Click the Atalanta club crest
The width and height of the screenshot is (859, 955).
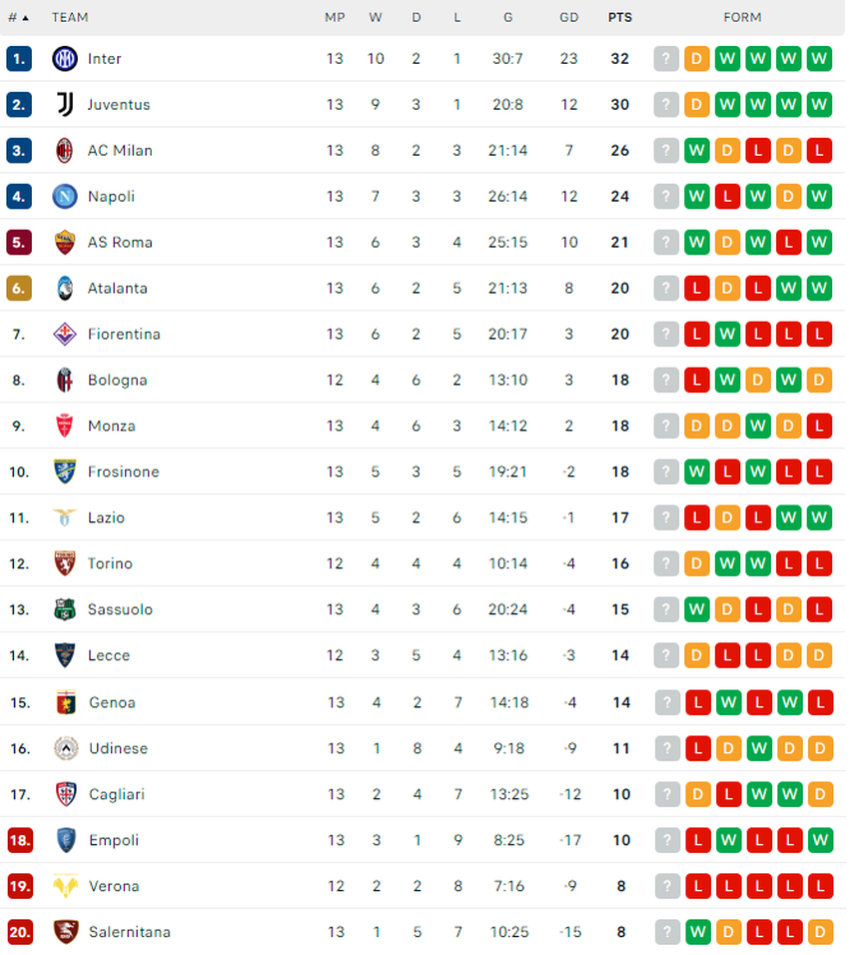(x=64, y=288)
